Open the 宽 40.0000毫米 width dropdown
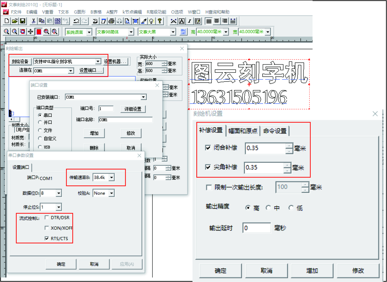The width and height of the screenshot is (387, 282). 268,32
